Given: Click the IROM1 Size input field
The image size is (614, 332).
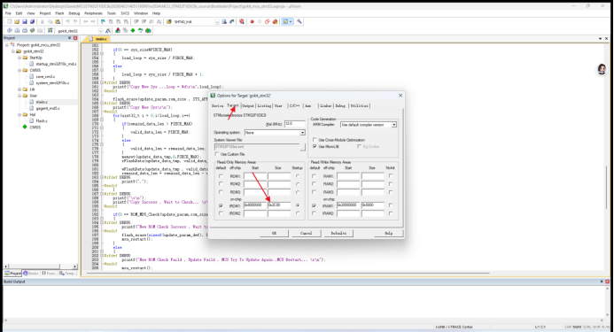Looking at the screenshot, I should (x=279, y=205).
